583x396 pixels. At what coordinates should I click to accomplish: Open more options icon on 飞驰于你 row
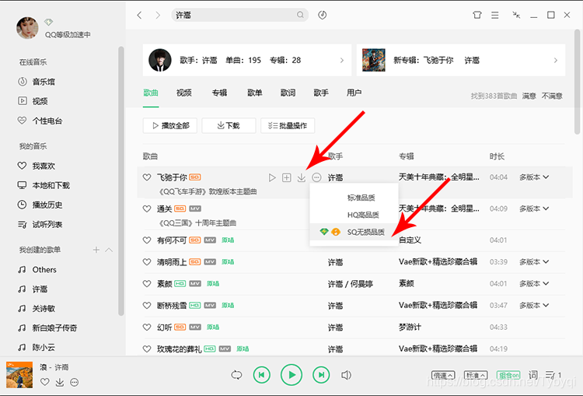[x=316, y=177]
